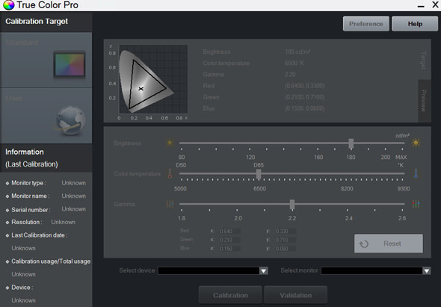Screen dimensions: 441x307
Task: Click the D50 marker on color temperature scale
Action: 181,165
